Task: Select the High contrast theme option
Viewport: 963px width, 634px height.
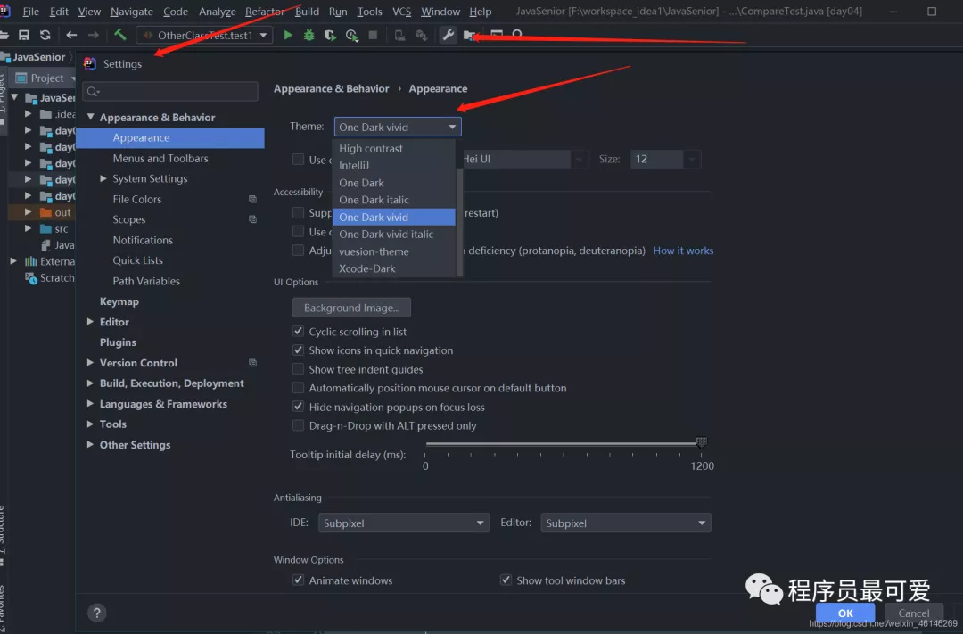Action: pyautogui.click(x=394, y=148)
